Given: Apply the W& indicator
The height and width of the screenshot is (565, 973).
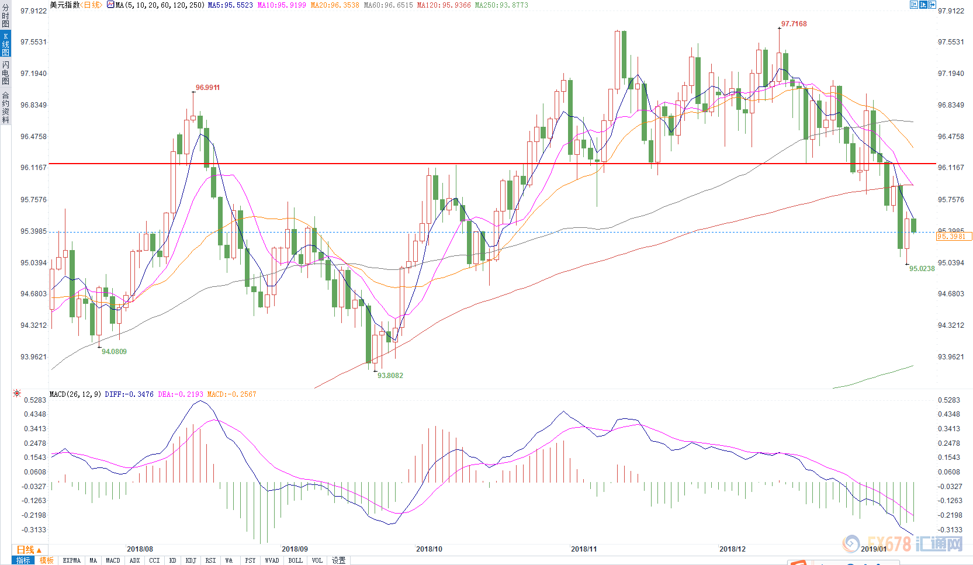Looking at the screenshot, I should (x=229, y=560).
